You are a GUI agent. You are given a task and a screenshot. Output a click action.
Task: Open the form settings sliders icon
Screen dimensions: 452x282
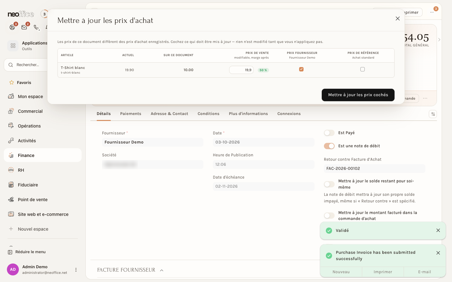[433, 114]
